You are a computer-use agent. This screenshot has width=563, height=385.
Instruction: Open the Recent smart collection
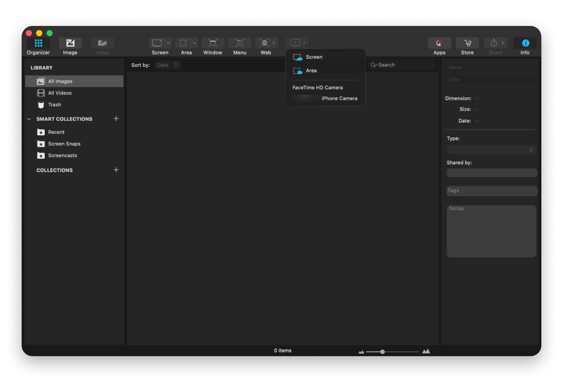[74, 132]
